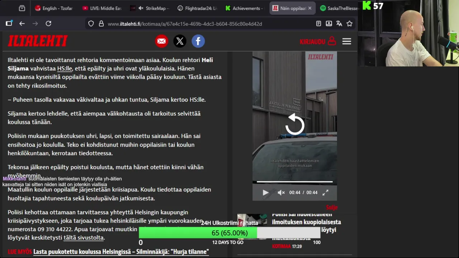This screenshot has height=258, width=459.
Task: Switch to the SaskaTheBlessed Spotify tab
Action: (339, 8)
